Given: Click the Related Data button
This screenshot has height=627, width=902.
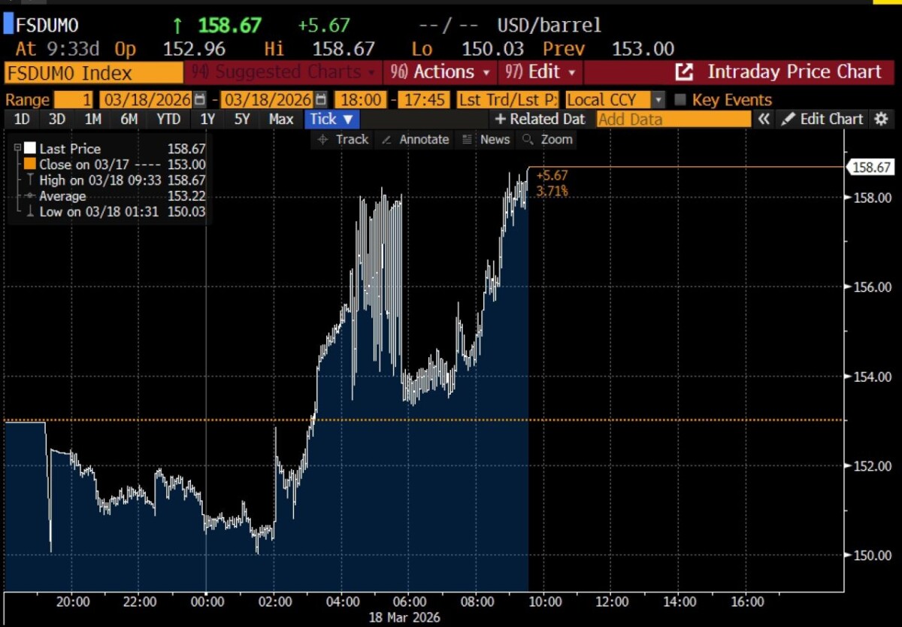Looking at the screenshot, I should pyautogui.click(x=540, y=119).
